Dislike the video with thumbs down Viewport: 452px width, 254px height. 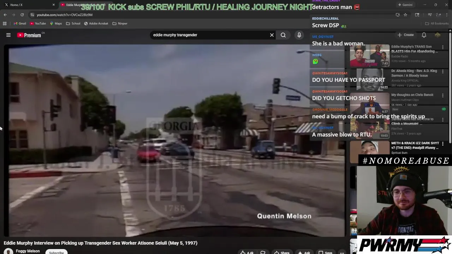coord(263,253)
